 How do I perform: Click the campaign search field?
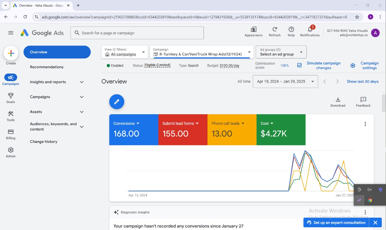tap(137, 33)
